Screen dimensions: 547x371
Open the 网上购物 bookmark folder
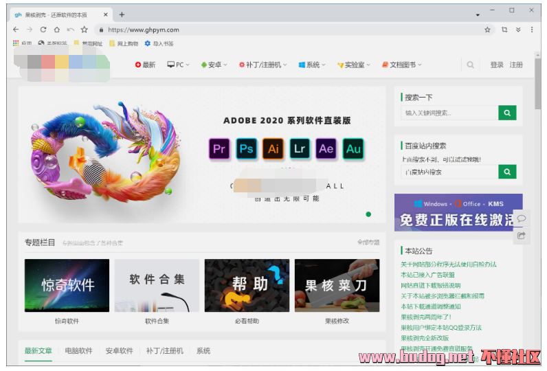click(x=124, y=43)
